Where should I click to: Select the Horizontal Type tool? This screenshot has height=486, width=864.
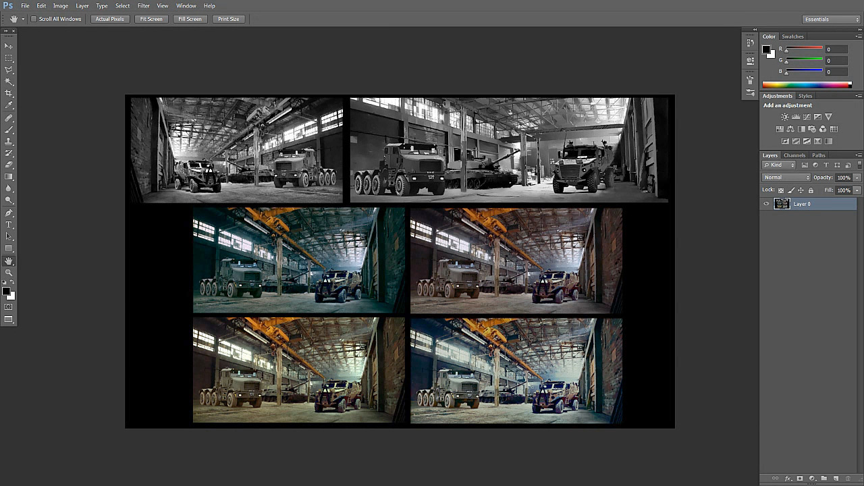tap(9, 224)
